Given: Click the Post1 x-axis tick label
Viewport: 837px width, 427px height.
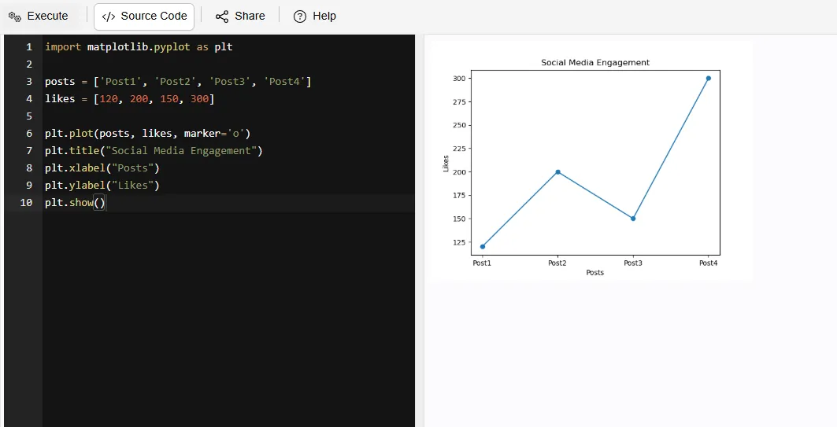Looking at the screenshot, I should tap(482, 263).
